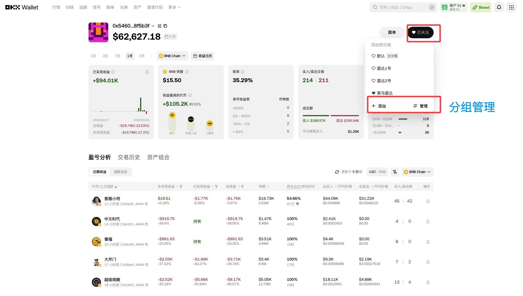Toggle the 黑马雷达 group heart
Screen dimensions: 523x296
(x=374, y=93)
